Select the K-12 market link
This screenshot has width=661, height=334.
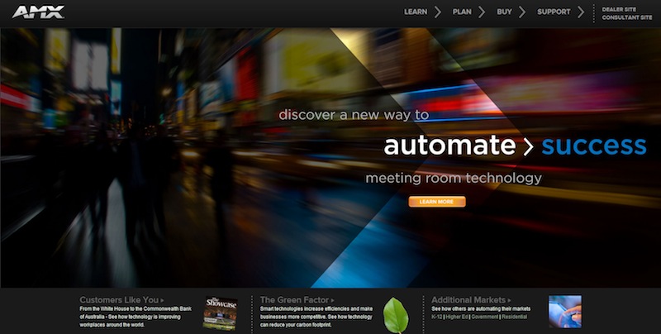[437, 317]
